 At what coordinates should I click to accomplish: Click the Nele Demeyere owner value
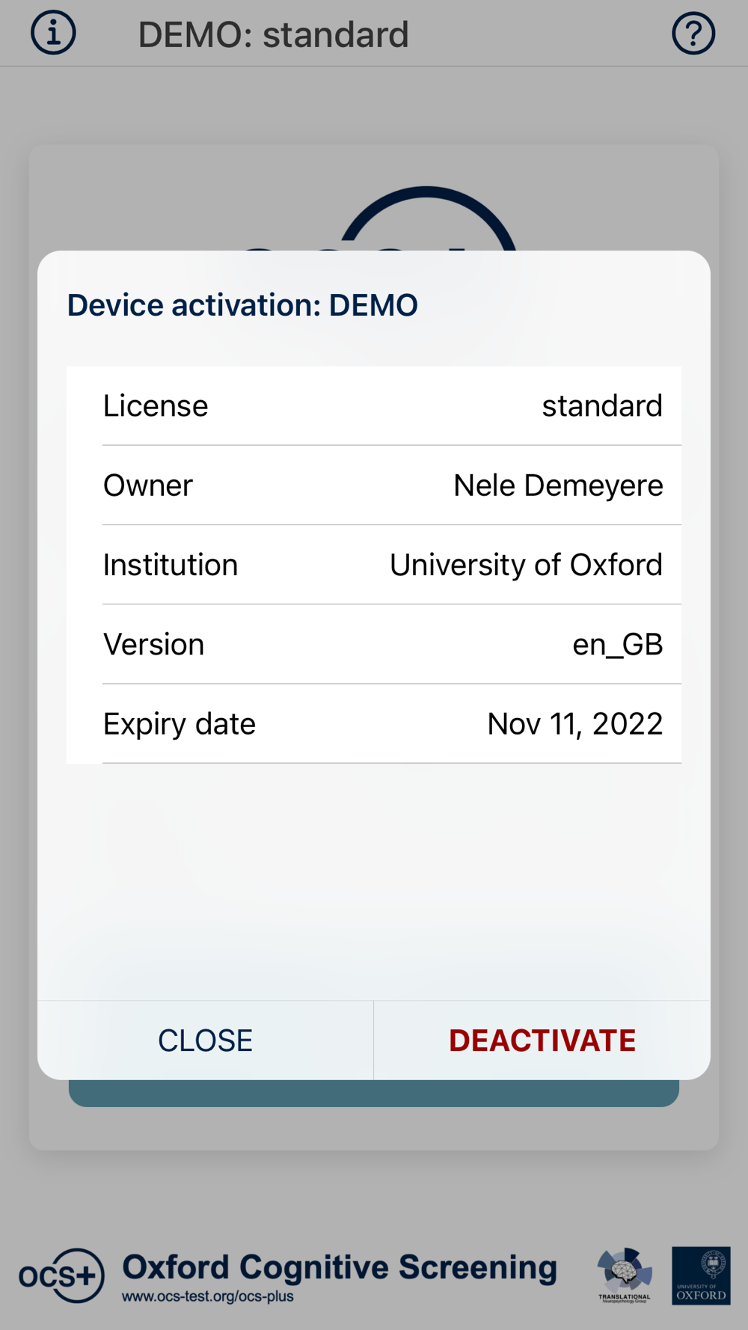pos(558,485)
